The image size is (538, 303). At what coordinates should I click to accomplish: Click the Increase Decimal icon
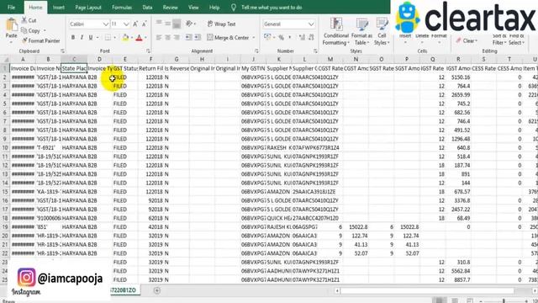point(302,37)
